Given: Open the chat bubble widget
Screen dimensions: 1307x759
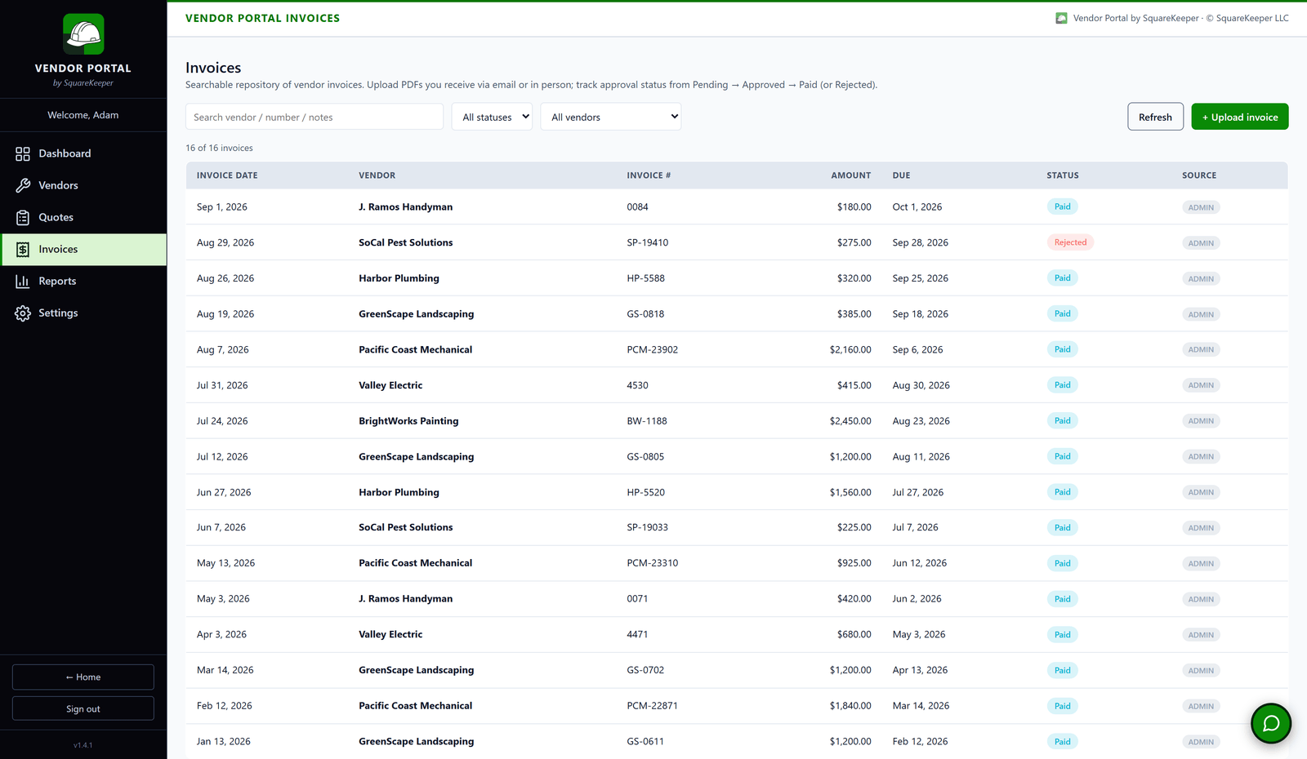Looking at the screenshot, I should [x=1271, y=723].
